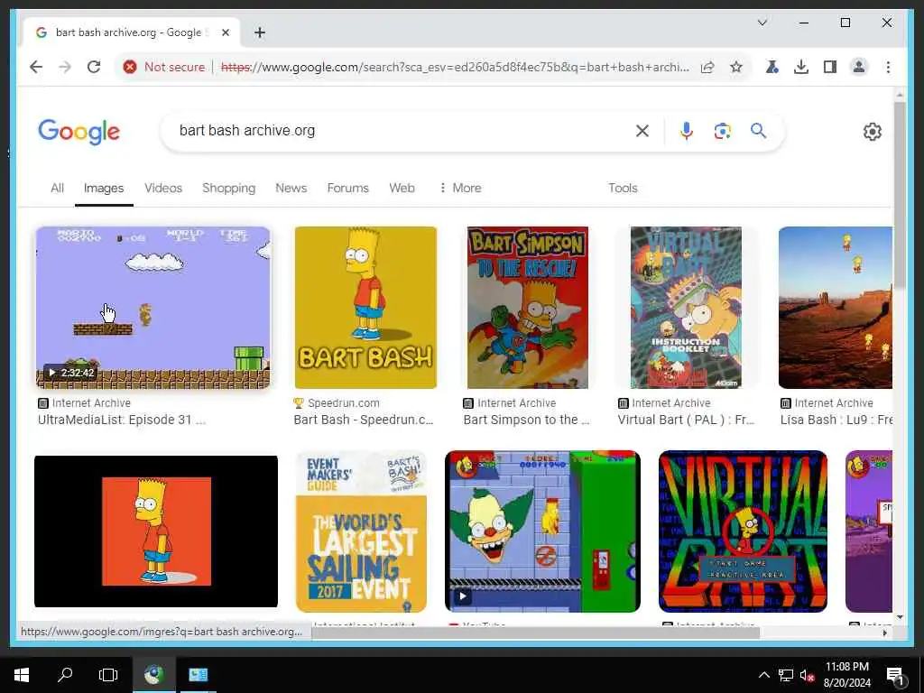
Task: Open UltraMediaList: Episode 31 link
Action: coord(122,420)
